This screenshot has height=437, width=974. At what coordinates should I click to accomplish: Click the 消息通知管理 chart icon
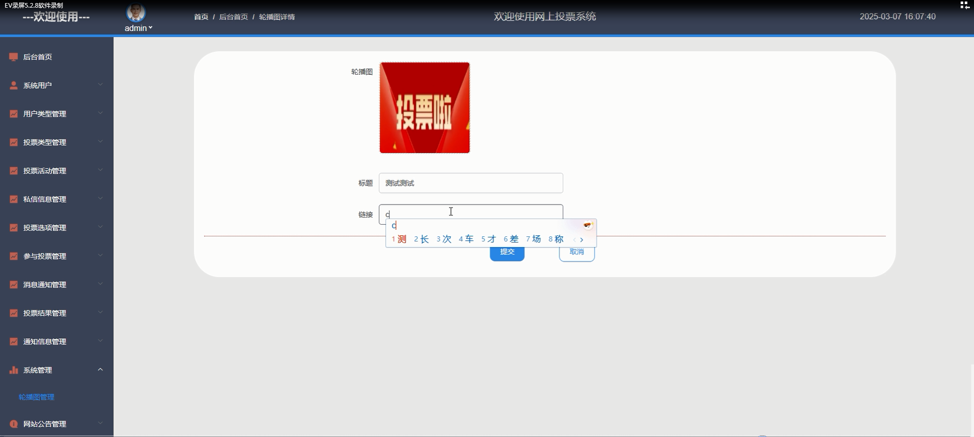click(14, 285)
